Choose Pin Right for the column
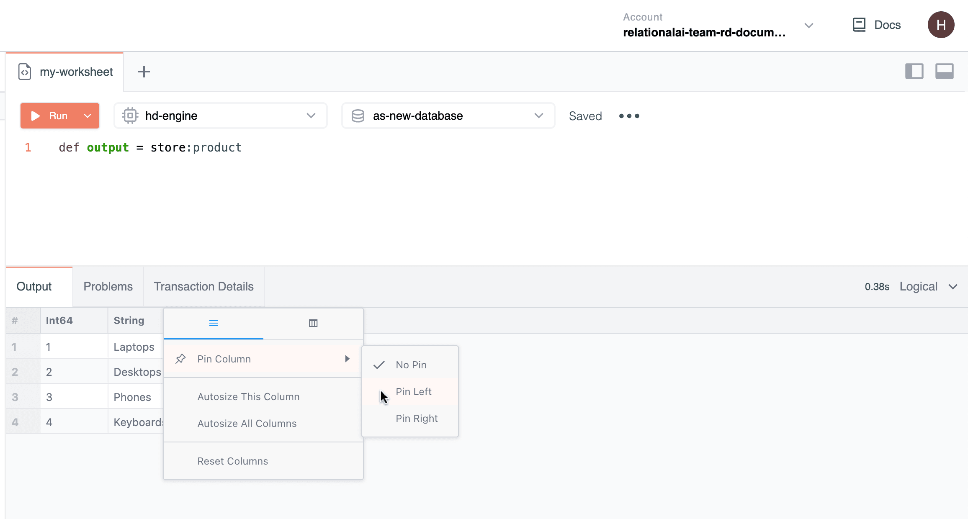Image resolution: width=968 pixels, height=519 pixels. 416,419
